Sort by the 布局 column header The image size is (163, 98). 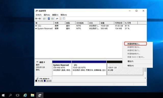tap(59, 23)
